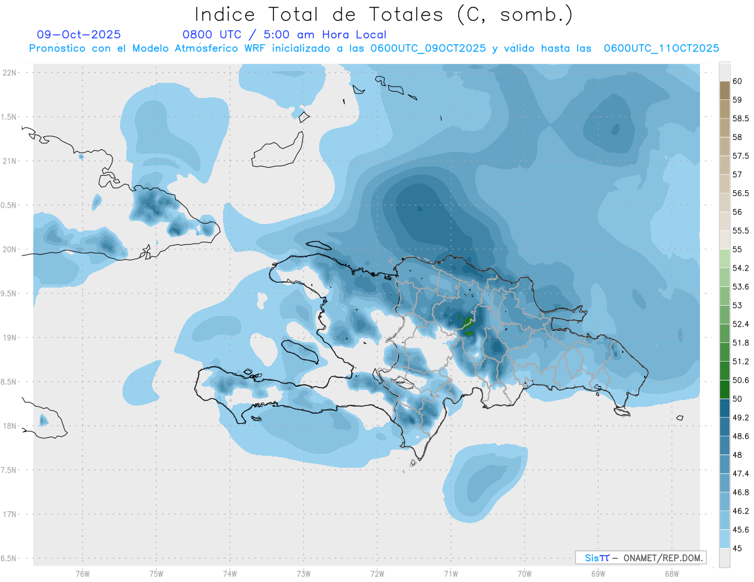
Task: Click the '18N' latitude label
Action: [x=9, y=426]
